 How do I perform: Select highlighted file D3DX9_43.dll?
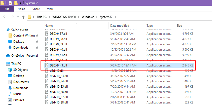(119, 65)
